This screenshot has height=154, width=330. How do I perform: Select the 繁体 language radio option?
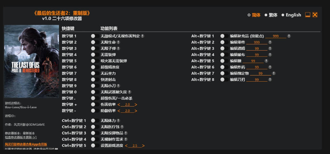[271, 15]
